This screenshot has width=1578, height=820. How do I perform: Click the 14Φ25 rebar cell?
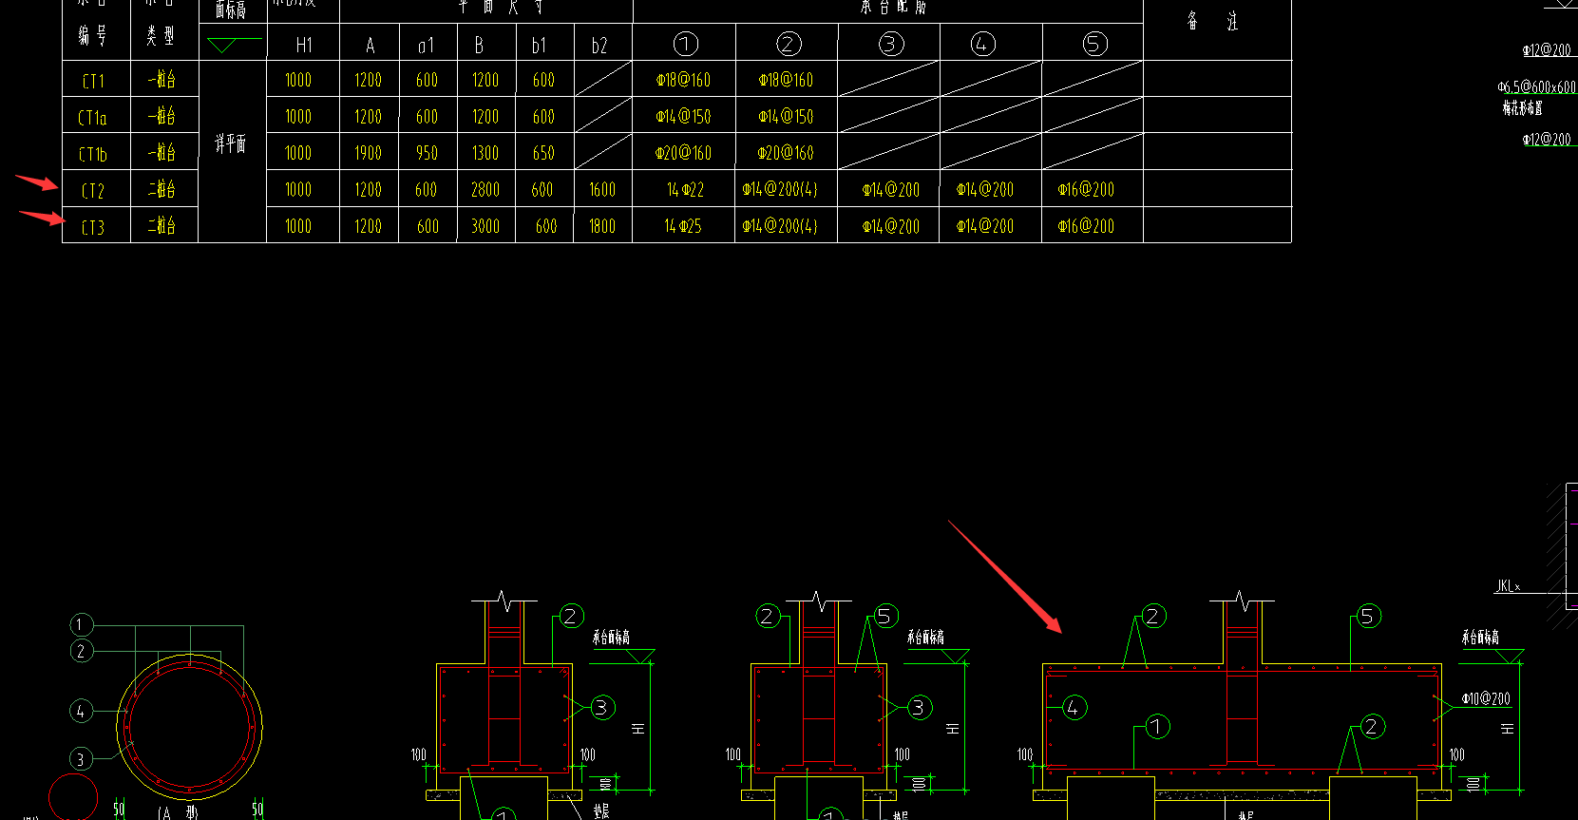point(683,226)
